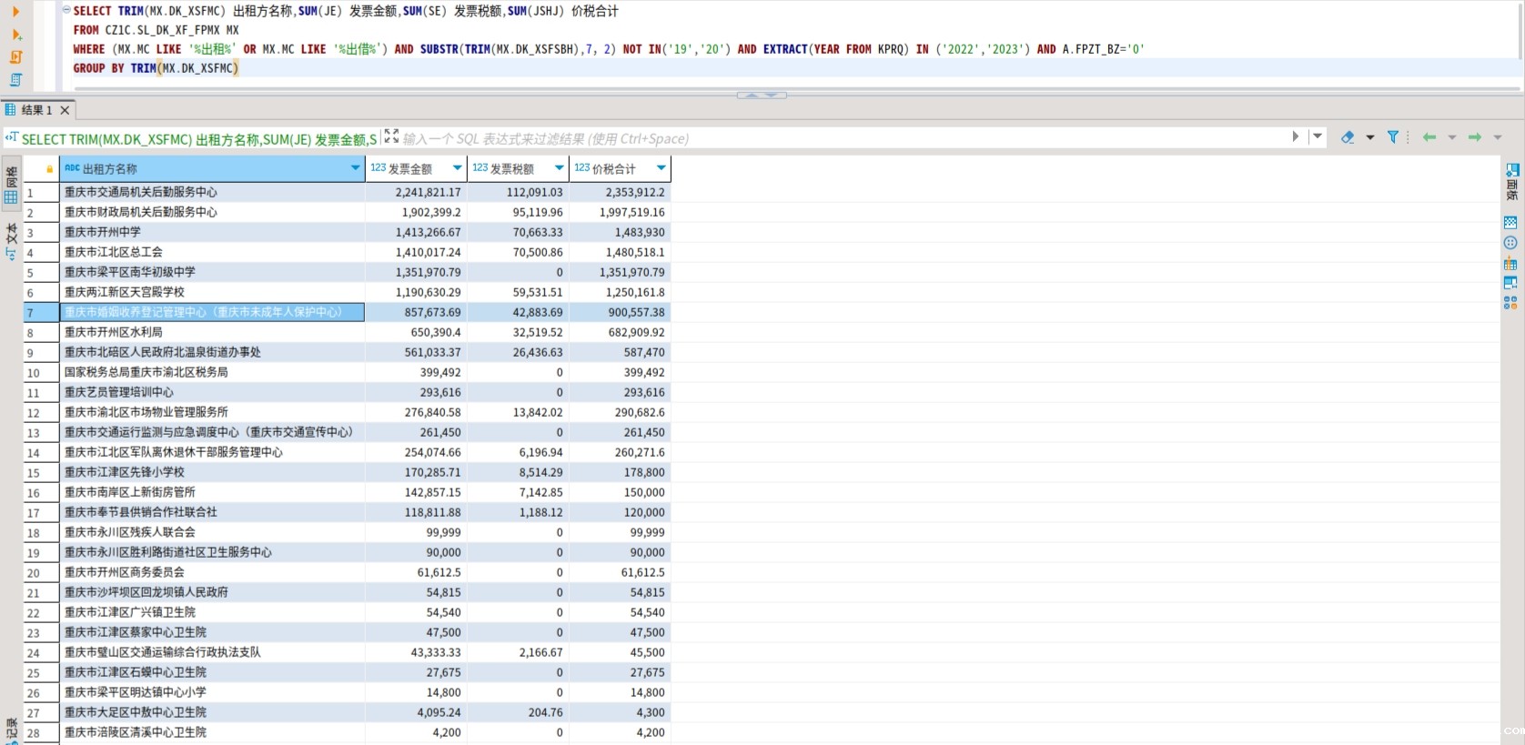Toggle the read-only lock icon in grid corner
This screenshot has width=1525, height=745.
[x=49, y=169]
